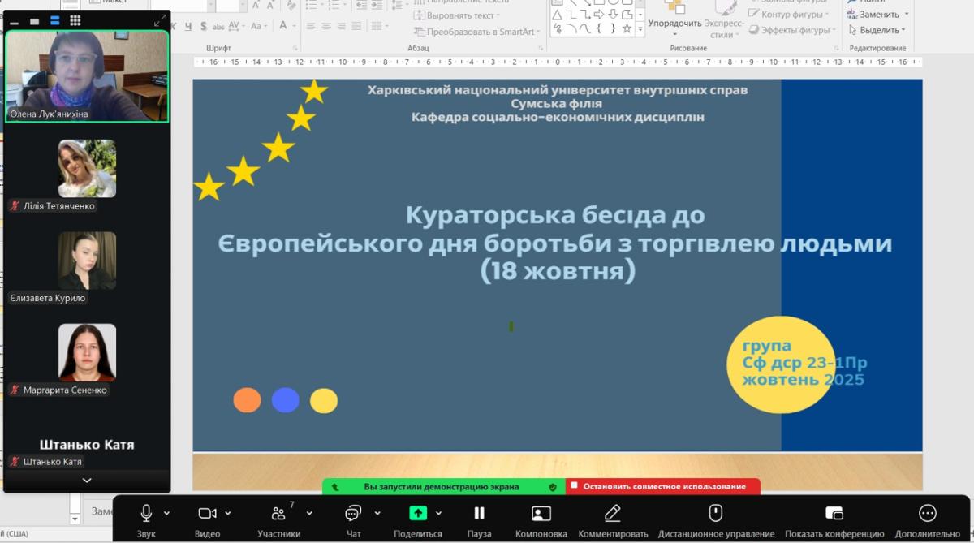
Task: Open the Чат chat panel
Action: click(353, 513)
